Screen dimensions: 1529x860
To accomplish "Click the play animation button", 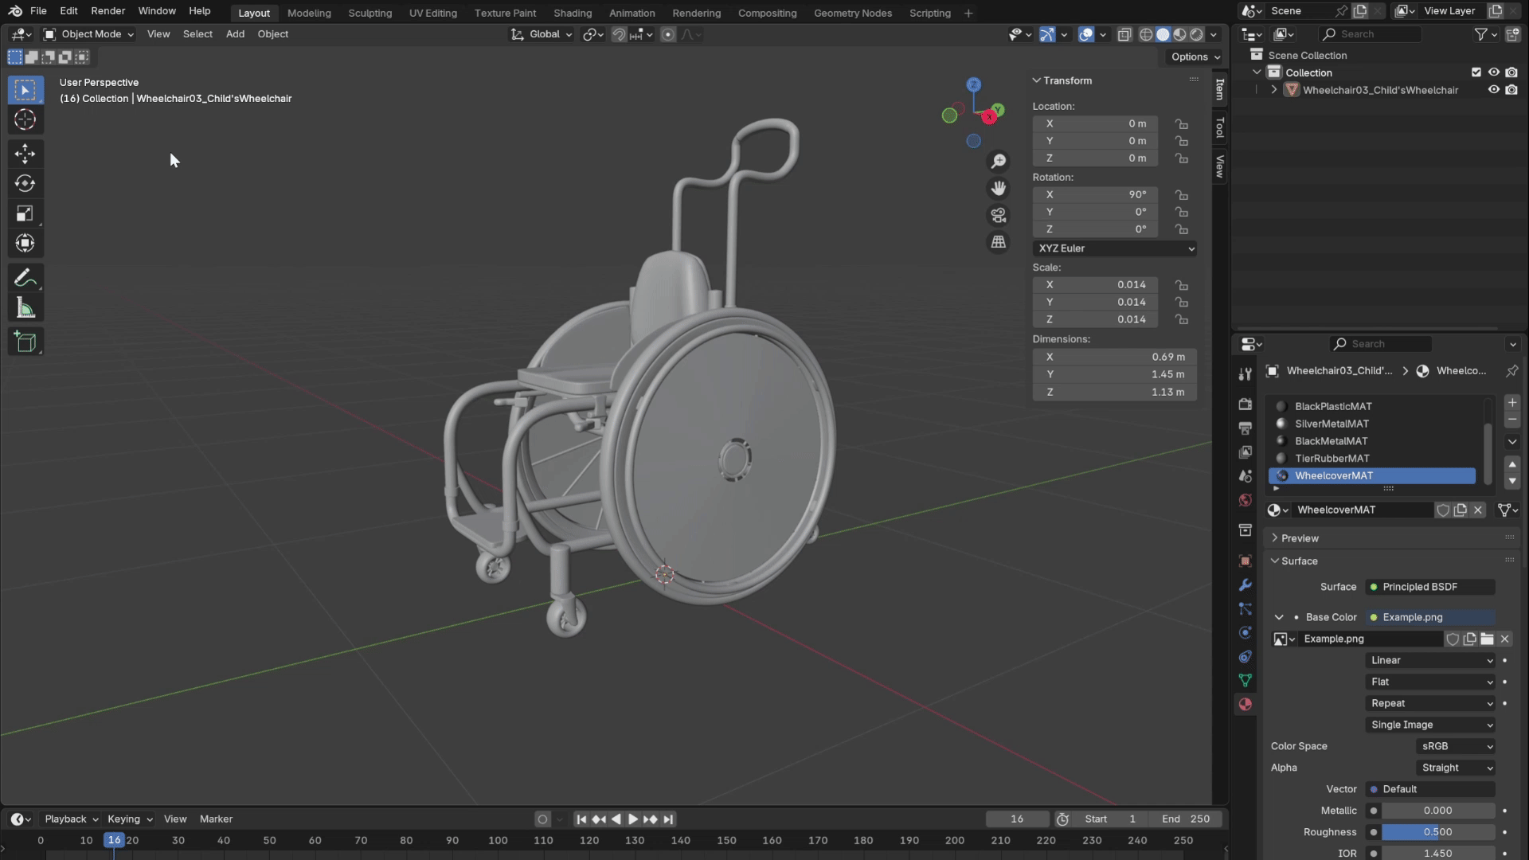I will (633, 819).
